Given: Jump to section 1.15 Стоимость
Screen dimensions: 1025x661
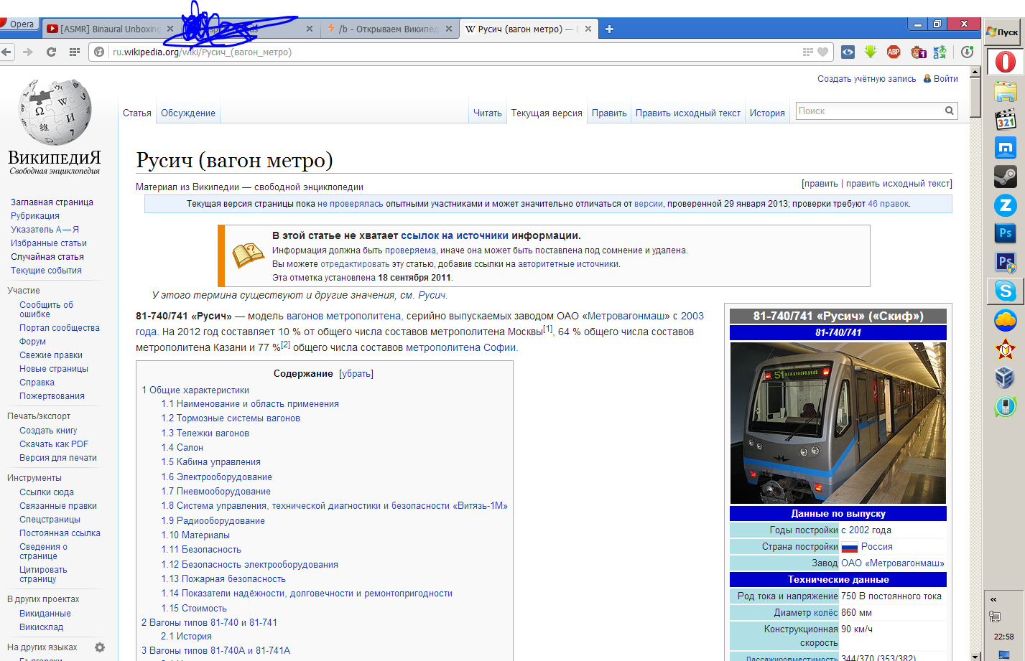Looking at the screenshot, I should pos(194,609).
